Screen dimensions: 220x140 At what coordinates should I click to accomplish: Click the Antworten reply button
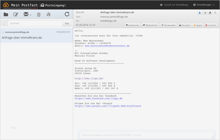tap(133, 25)
